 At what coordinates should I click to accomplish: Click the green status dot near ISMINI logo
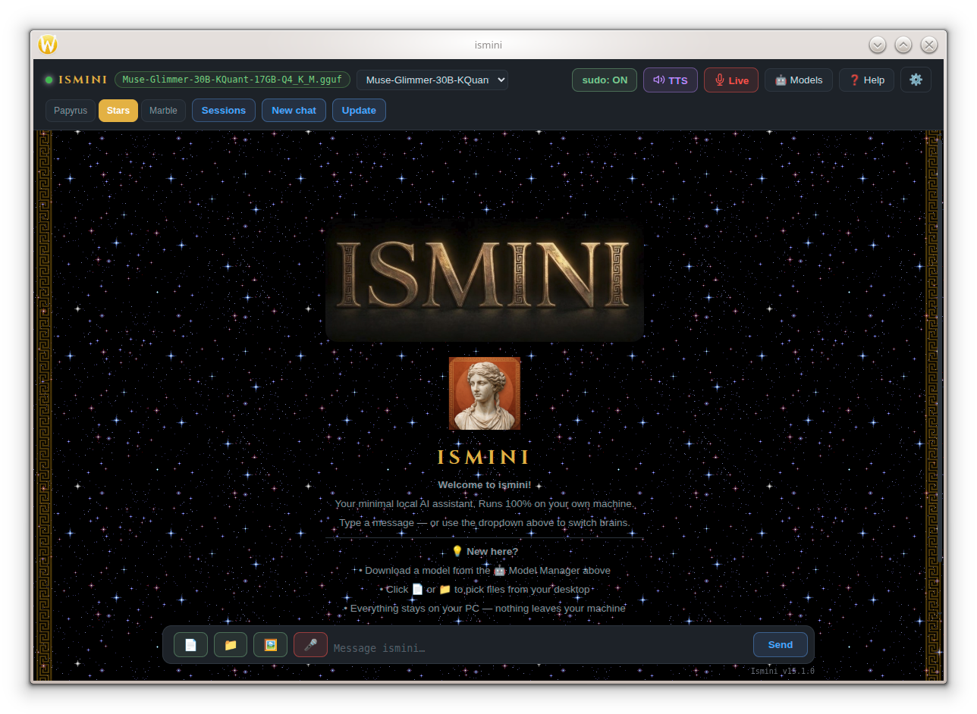pos(49,80)
